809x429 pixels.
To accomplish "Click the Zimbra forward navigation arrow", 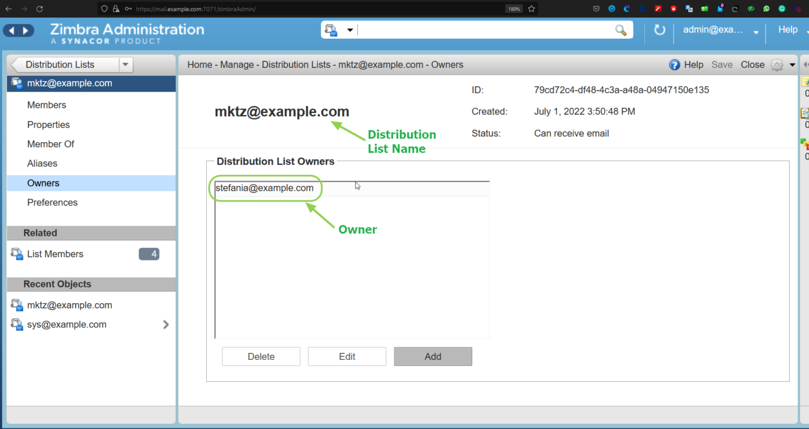I will pos(26,30).
